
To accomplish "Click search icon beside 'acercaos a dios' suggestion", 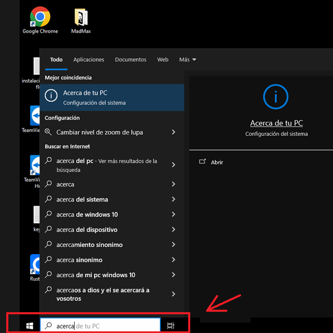I will (x=48, y=290).
